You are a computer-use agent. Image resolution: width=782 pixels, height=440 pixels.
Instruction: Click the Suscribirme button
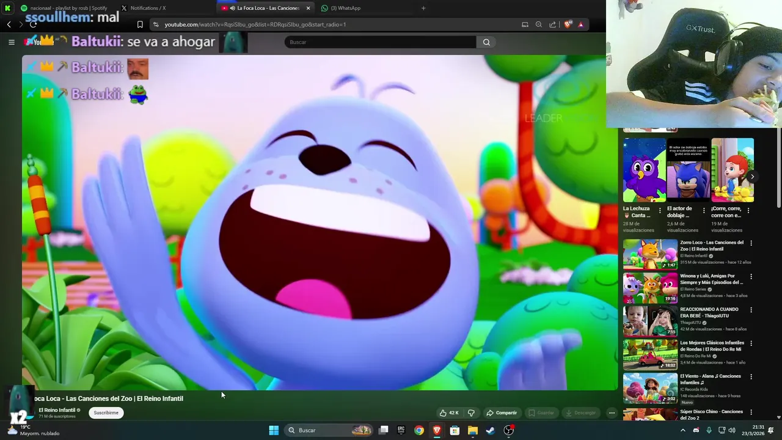106,413
